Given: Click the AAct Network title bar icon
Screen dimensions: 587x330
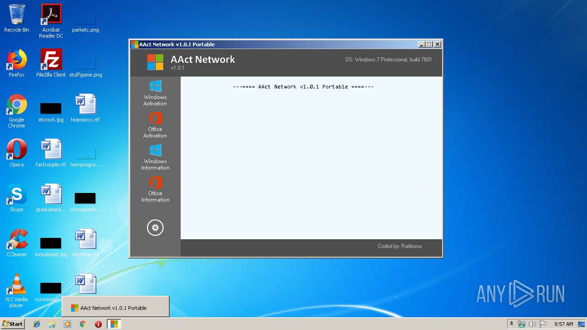Looking at the screenshot, I should [134, 44].
